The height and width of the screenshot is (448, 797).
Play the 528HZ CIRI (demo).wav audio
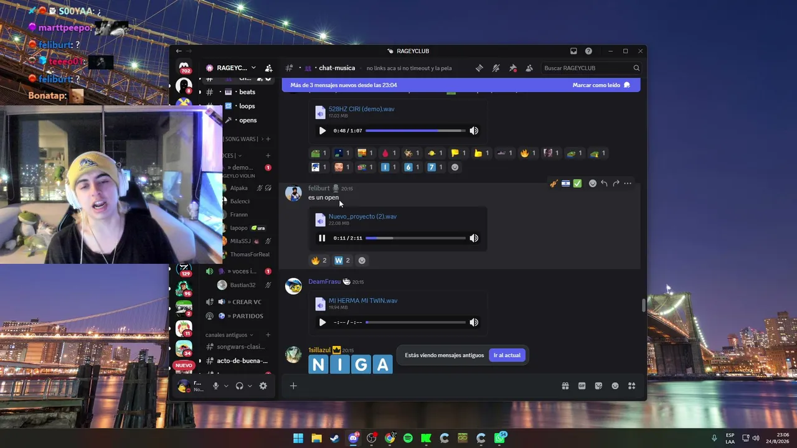point(322,131)
